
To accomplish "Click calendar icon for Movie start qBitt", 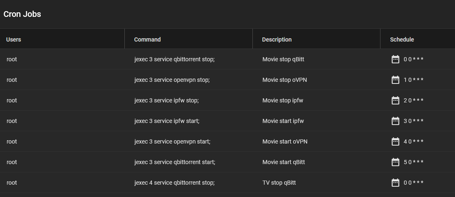I will point(395,162).
